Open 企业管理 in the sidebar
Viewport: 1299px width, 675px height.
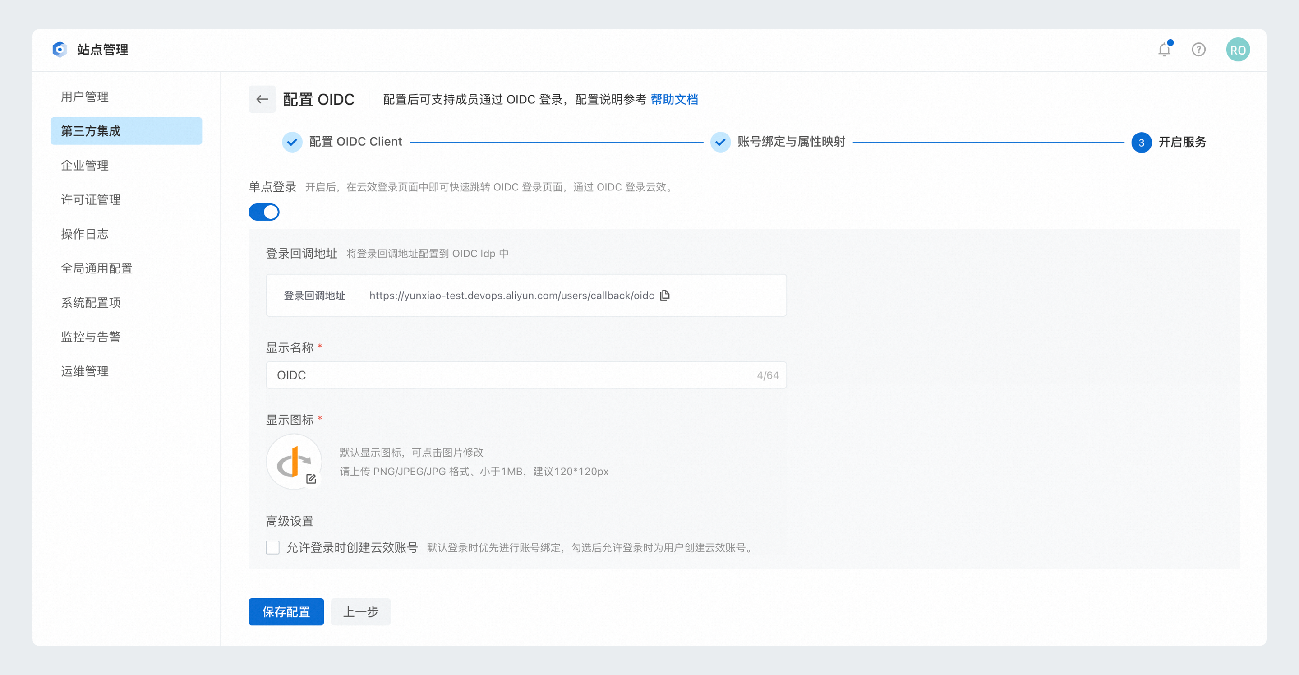pos(126,165)
